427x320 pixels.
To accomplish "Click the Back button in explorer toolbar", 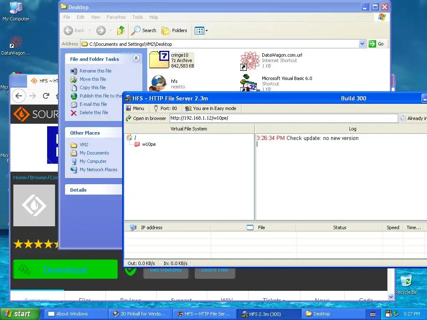I will coord(74,30).
